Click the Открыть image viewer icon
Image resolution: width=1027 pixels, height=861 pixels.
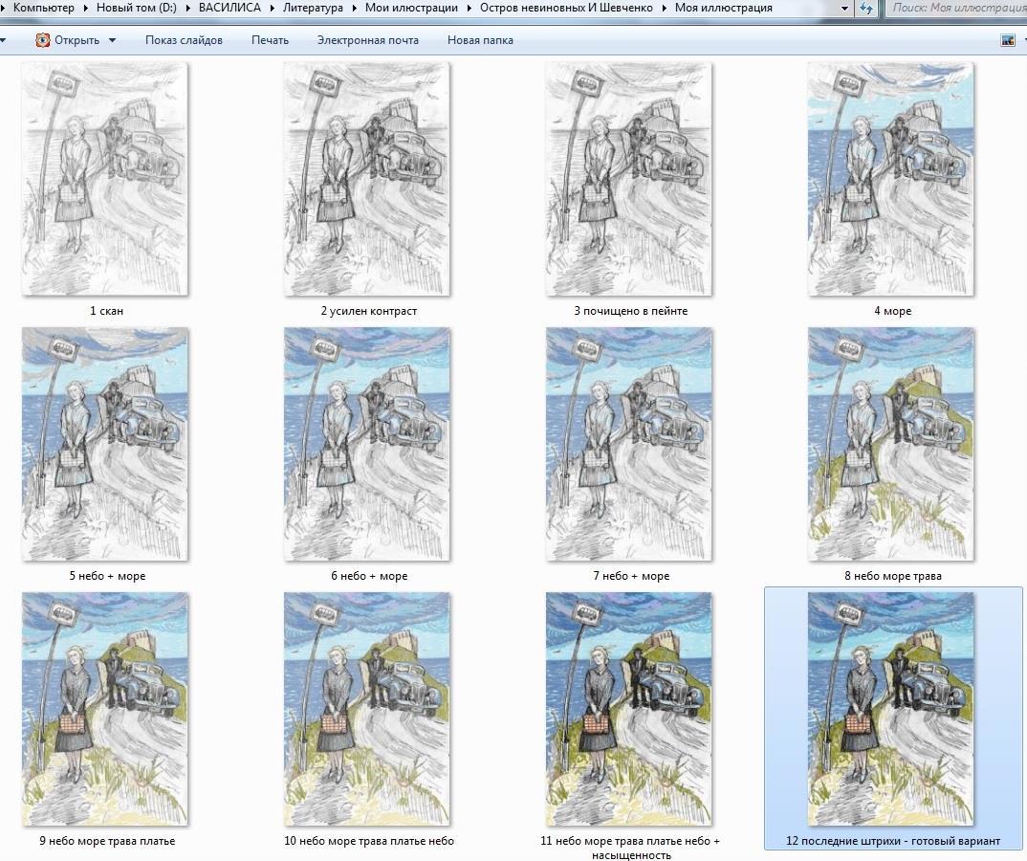43,40
